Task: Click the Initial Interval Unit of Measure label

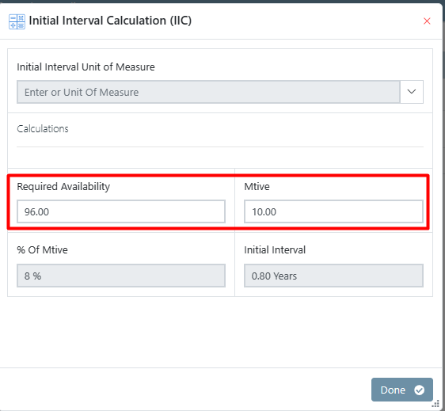Action: 86,67
